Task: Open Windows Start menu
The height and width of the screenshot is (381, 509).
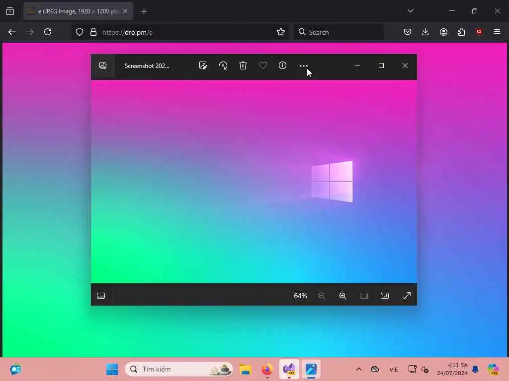Action: (112, 369)
